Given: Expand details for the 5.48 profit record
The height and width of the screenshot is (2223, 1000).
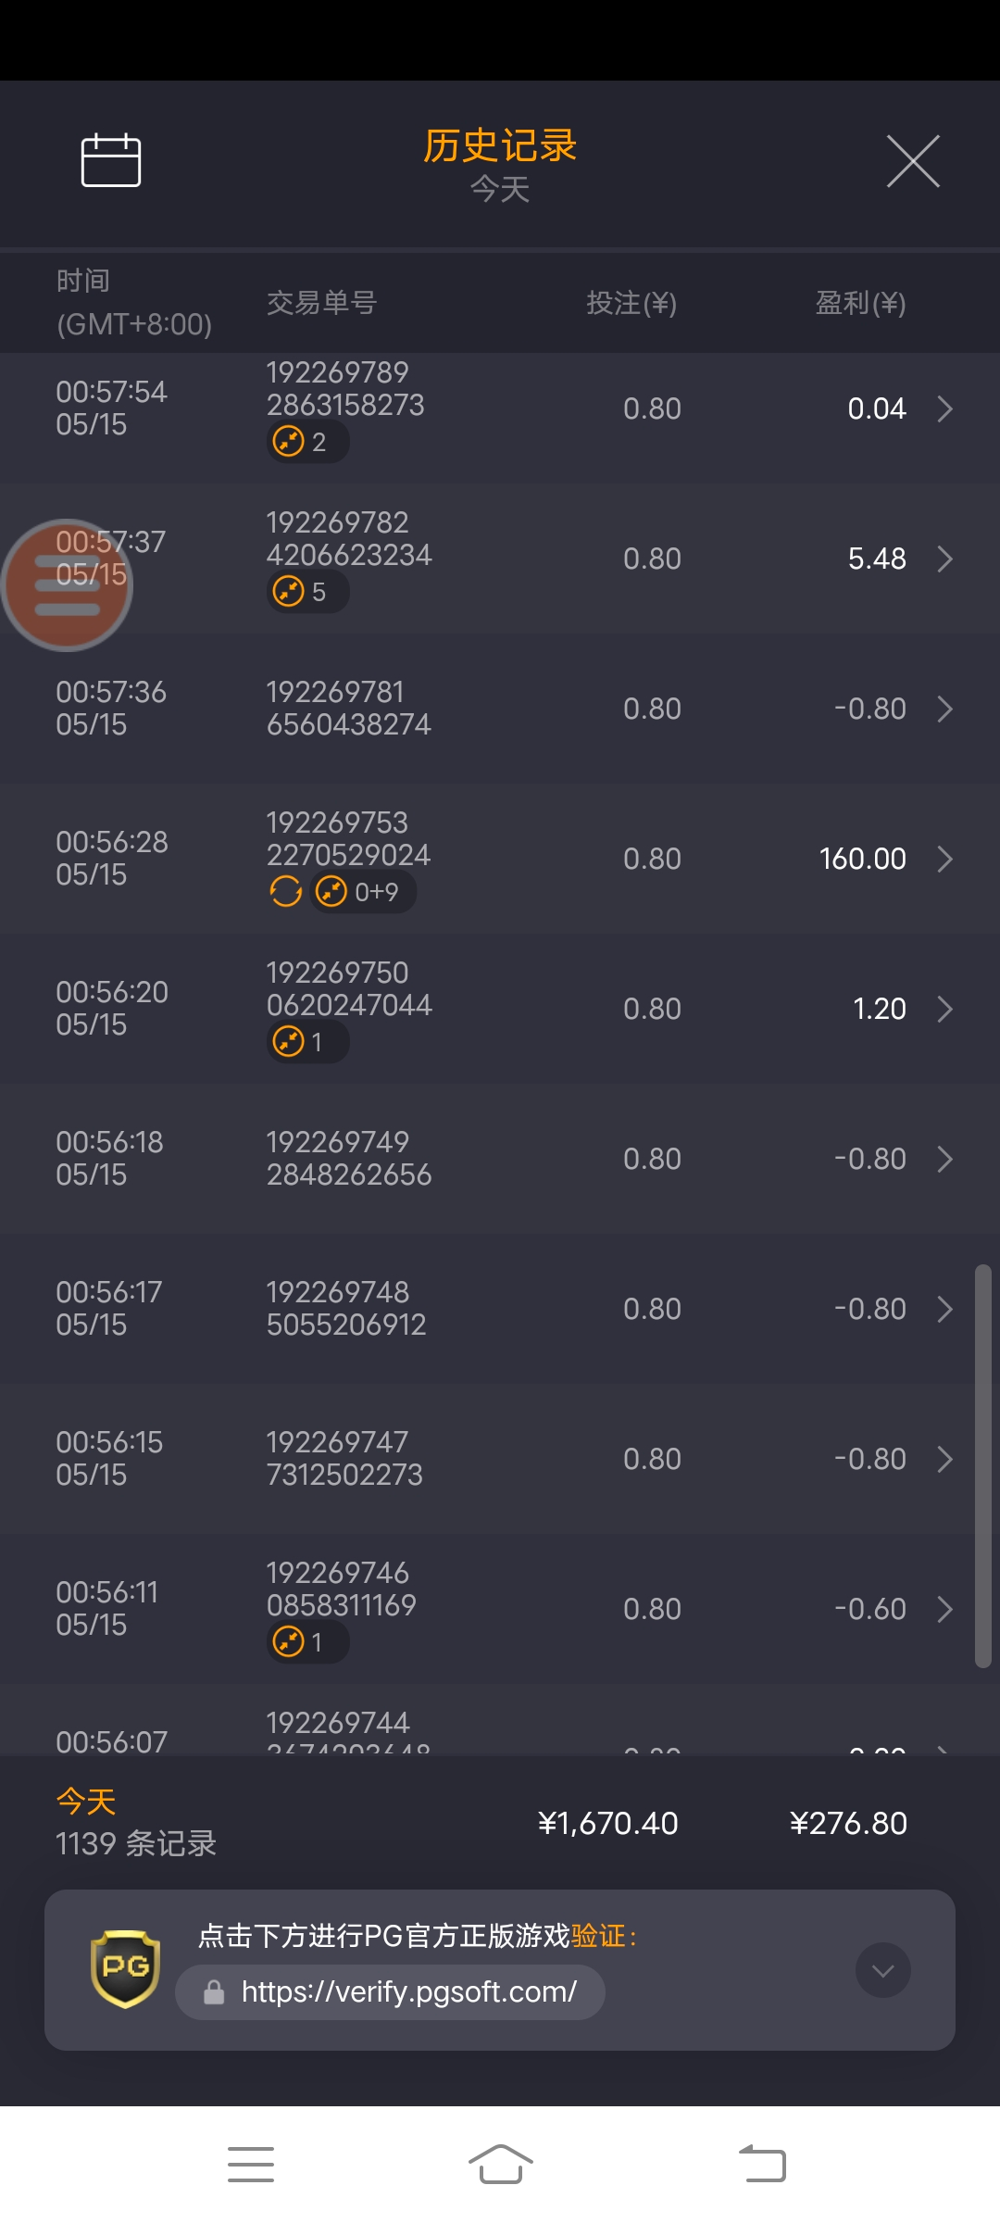Looking at the screenshot, I should [x=944, y=559].
